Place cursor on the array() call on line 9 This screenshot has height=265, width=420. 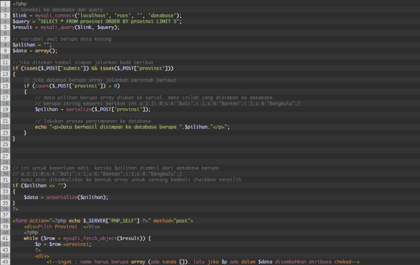(x=45, y=51)
